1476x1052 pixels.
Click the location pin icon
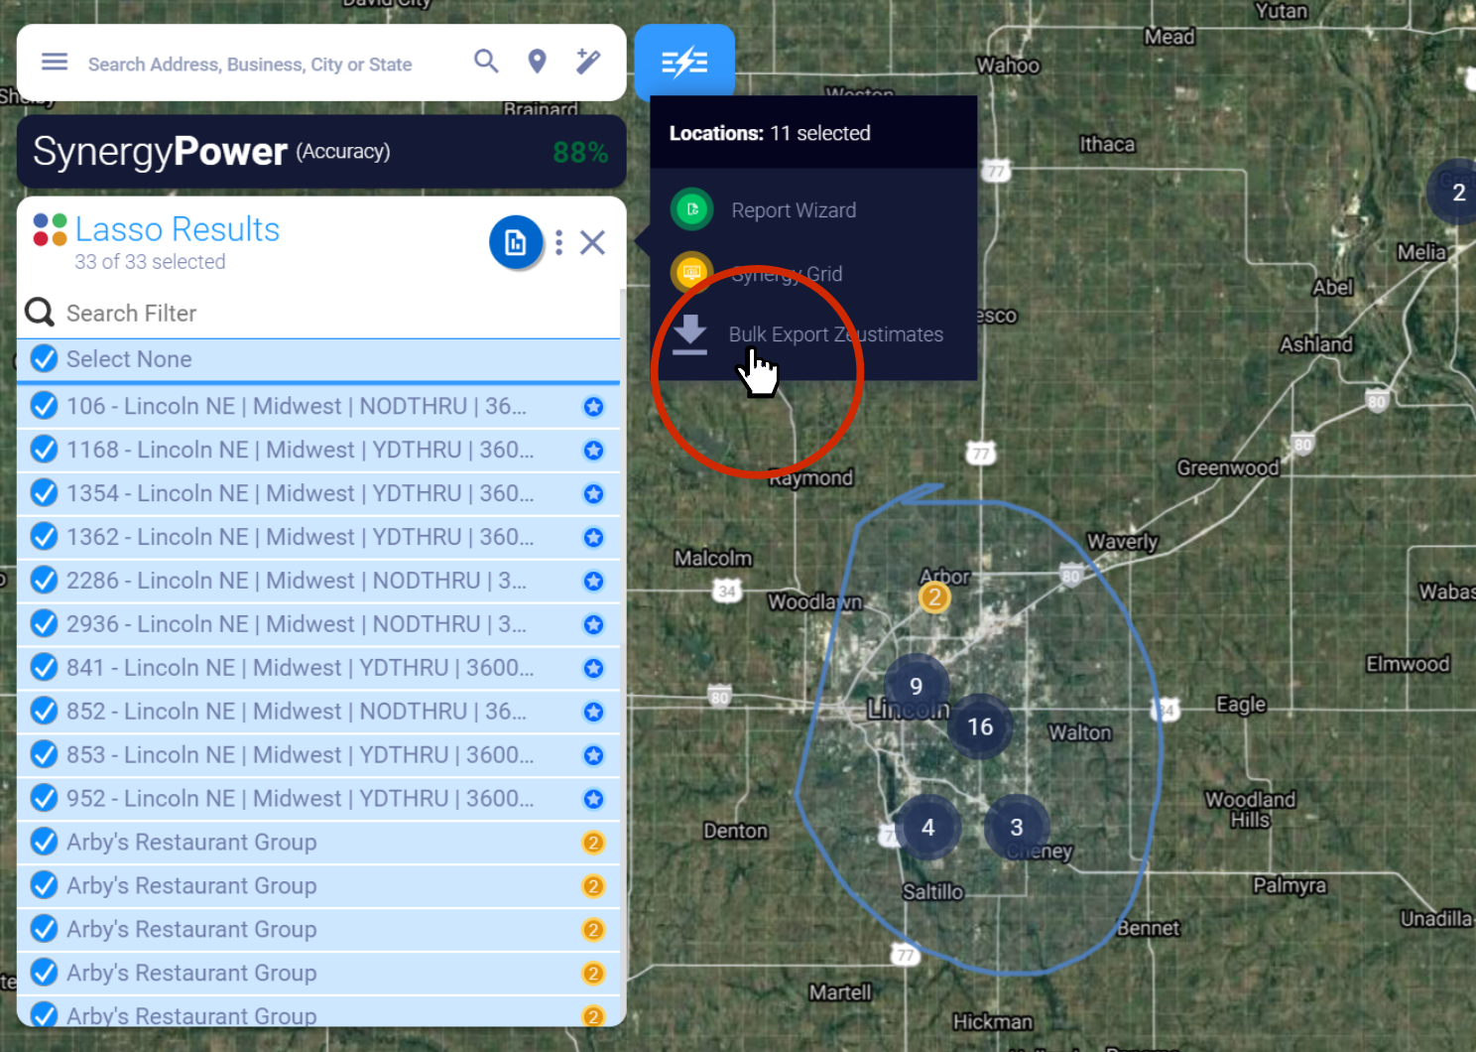537,62
